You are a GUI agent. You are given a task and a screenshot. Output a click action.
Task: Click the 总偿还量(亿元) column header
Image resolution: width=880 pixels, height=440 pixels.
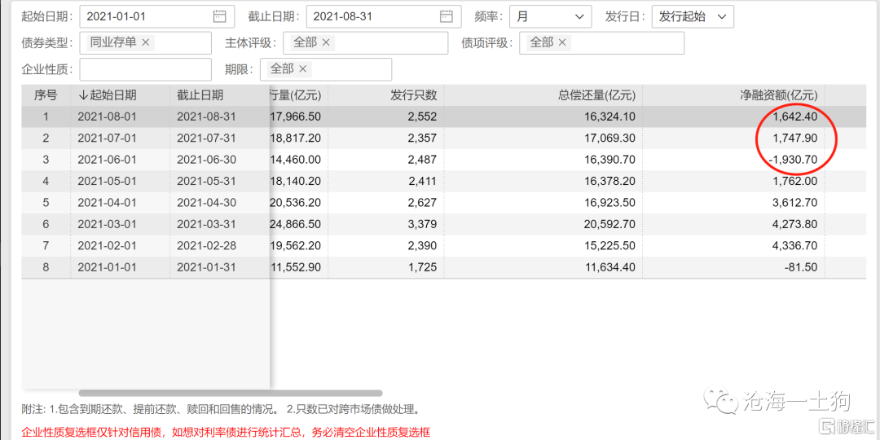[596, 95]
